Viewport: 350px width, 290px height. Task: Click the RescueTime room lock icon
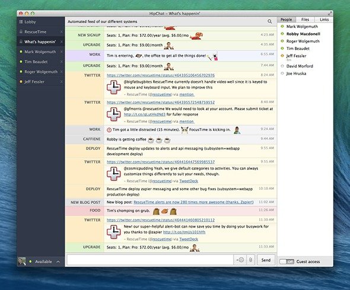pyautogui.click(x=21, y=31)
